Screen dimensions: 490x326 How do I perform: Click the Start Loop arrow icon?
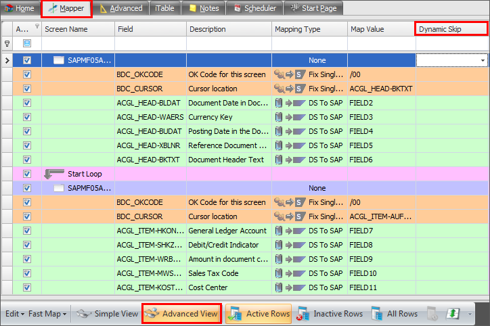pos(53,174)
